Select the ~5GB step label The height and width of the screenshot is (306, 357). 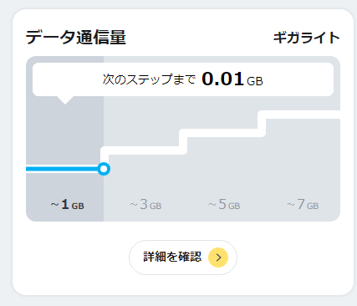(224, 205)
